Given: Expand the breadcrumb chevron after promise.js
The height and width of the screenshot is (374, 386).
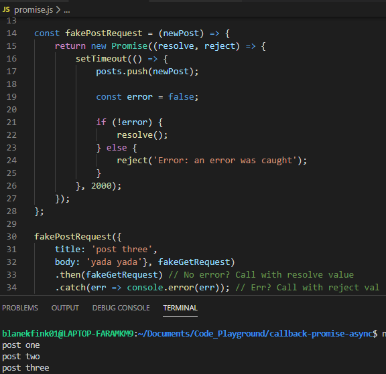Looking at the screenshot, I should (x=58, y=10).
